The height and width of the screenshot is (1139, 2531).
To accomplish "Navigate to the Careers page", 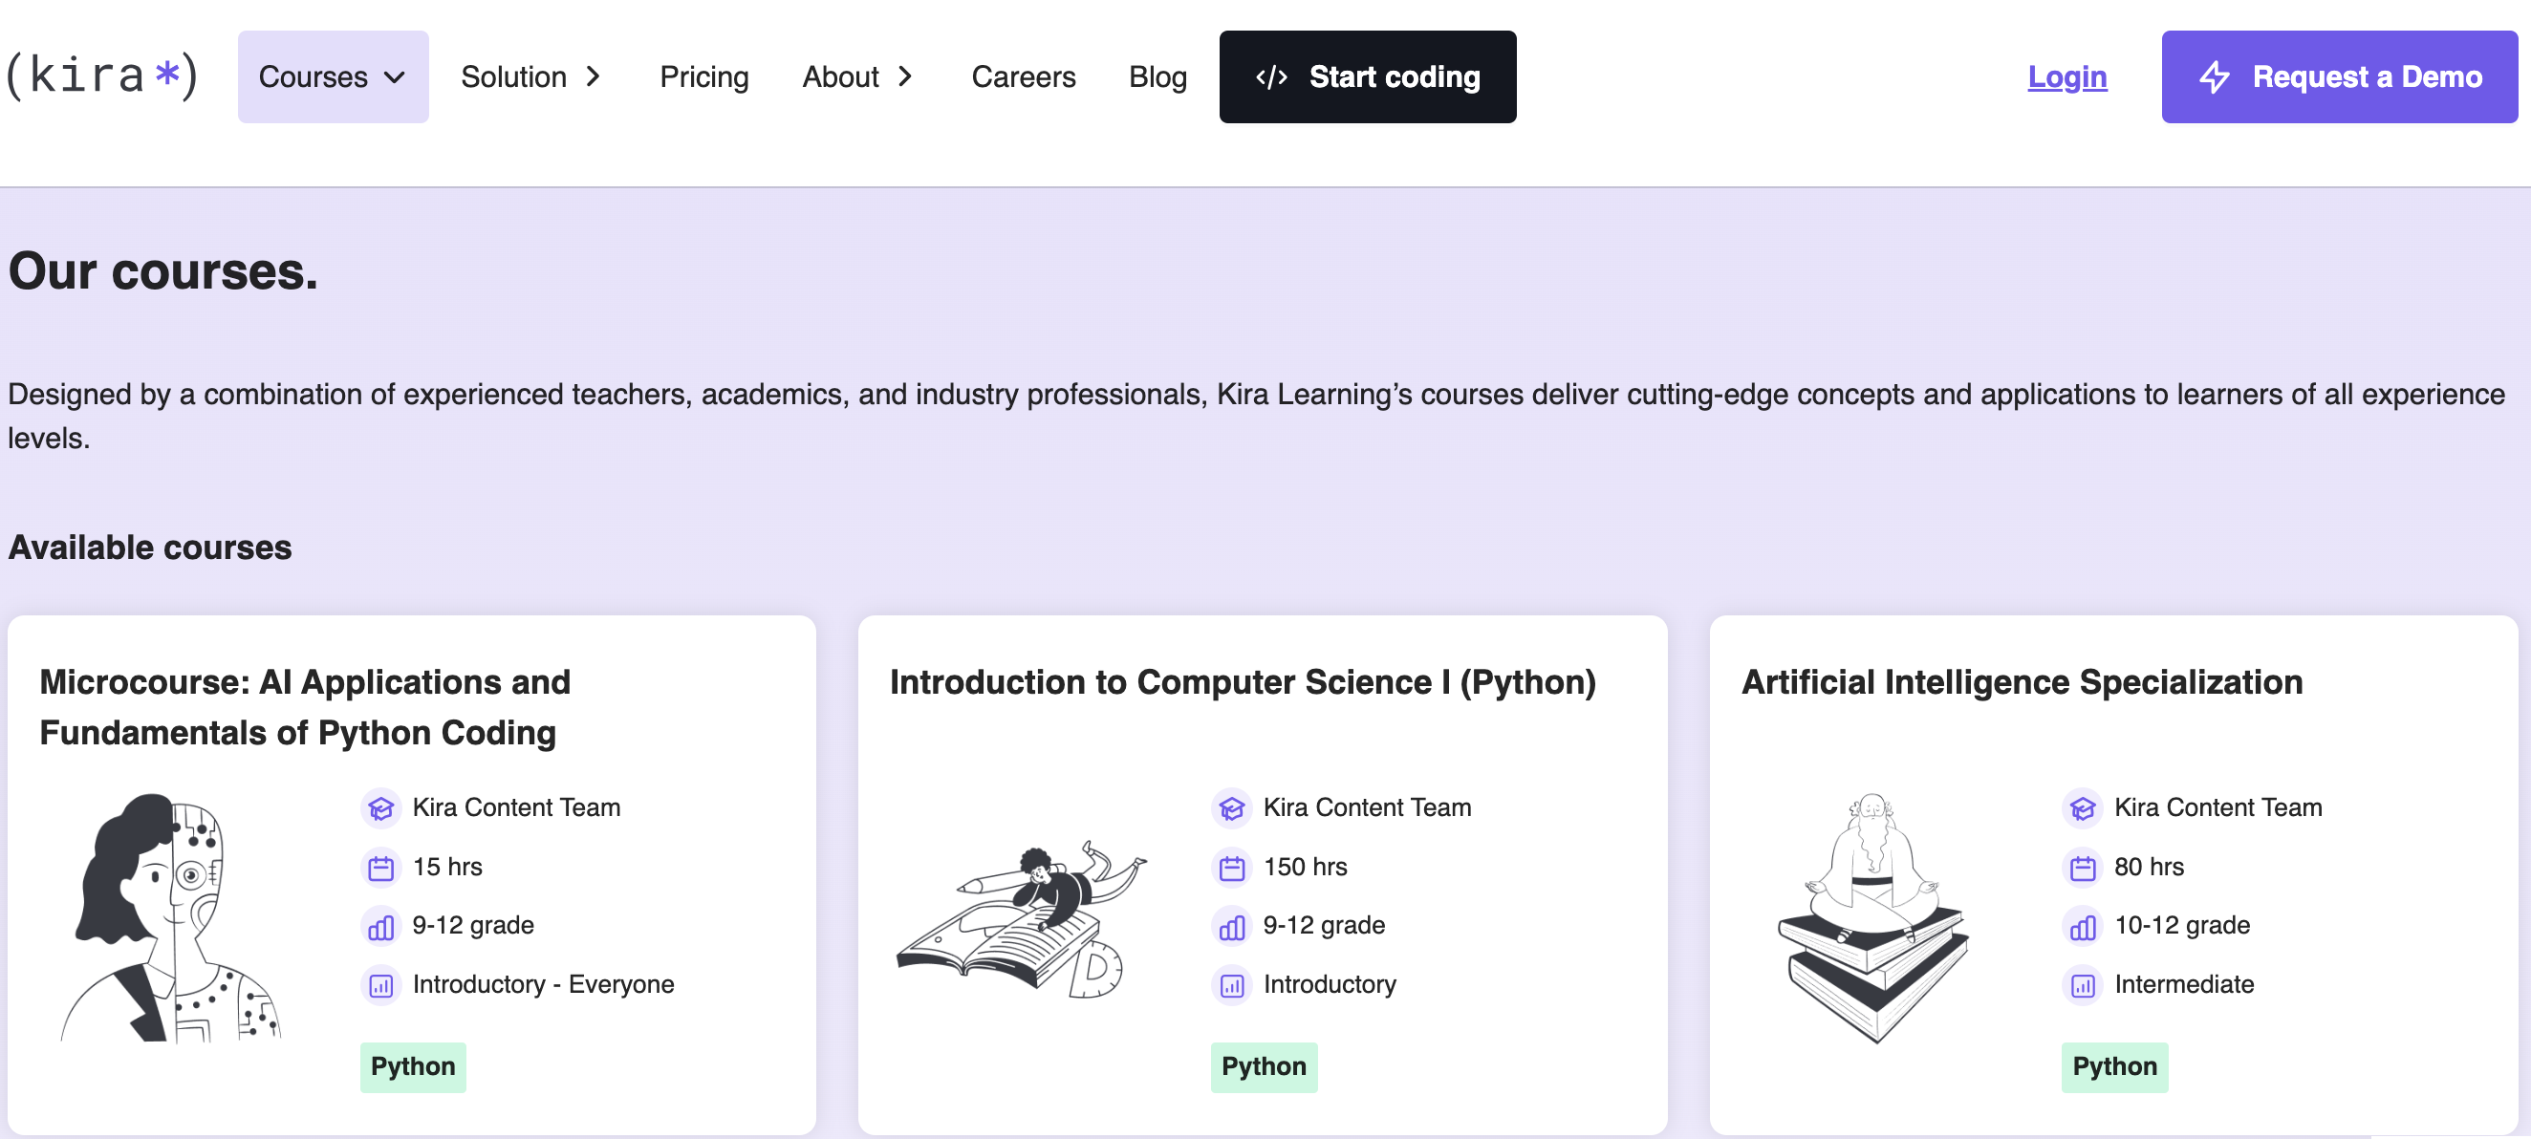I will tap(1024, 75).
